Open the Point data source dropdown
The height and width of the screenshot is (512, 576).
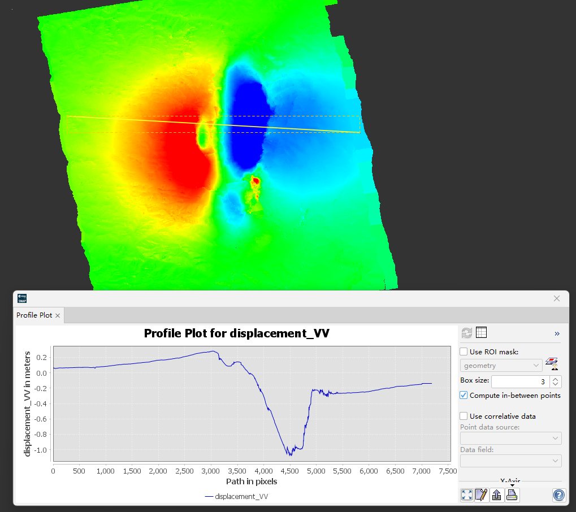[510, 438]
